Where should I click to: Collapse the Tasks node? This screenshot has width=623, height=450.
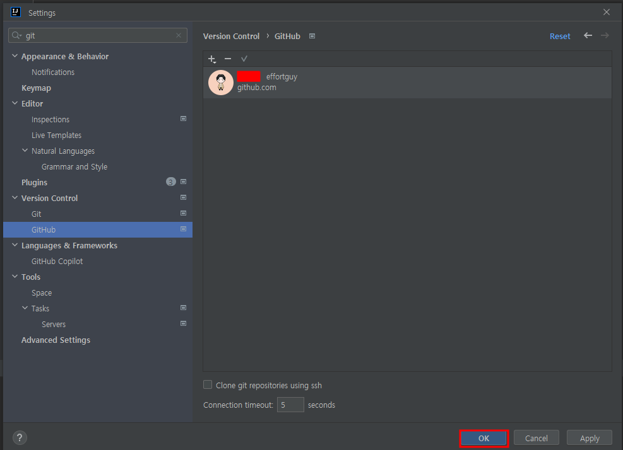(x=25, y=308)
